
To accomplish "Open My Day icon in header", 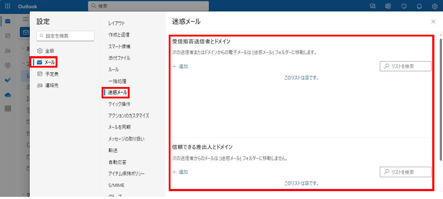I will pos(404,6).
